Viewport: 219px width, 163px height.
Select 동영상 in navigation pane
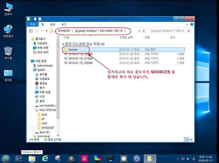tap(41, 83)
